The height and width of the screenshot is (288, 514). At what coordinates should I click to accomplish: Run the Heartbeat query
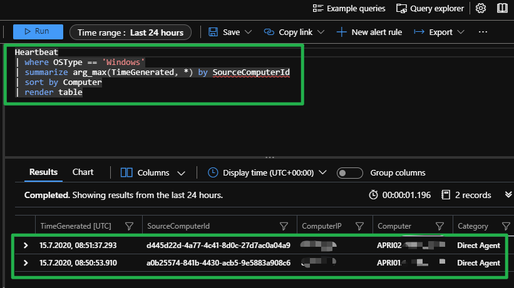tap(38, 32)
